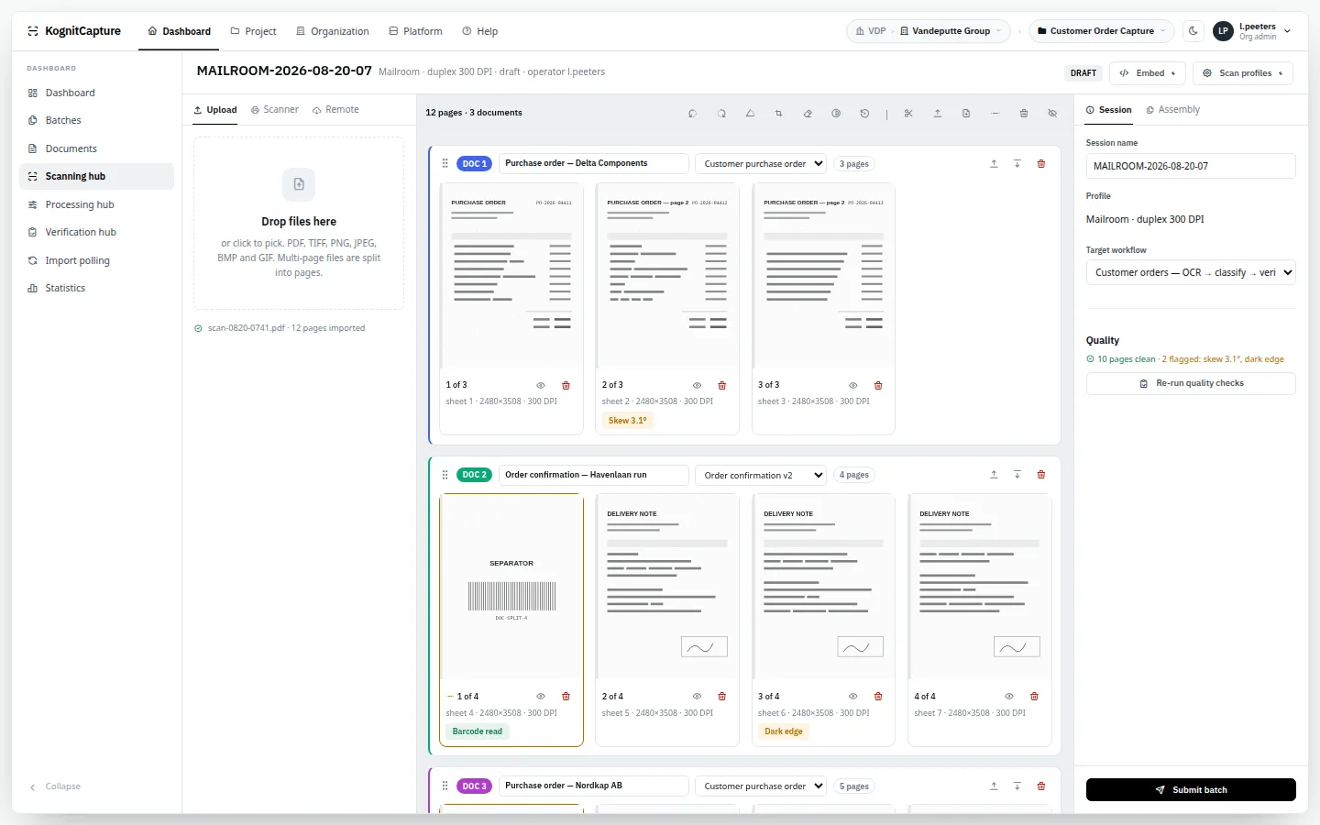Image resolution: width=1320 pixels, height=825 pixels.
Task: Rotate page left with toolbar icon
Action: pyautogui.click(x=692, y=114)
